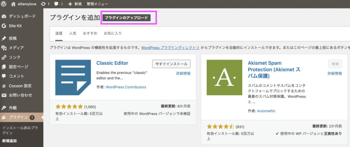This screenshot has height=147, width=350.
Task: Open 詳細情報 for Classic Editor
Action: [x=184, y=74]
